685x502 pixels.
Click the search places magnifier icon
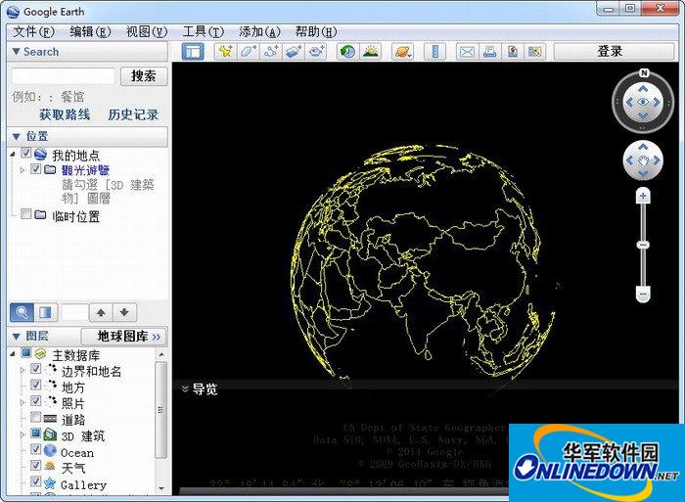point(22,312)
